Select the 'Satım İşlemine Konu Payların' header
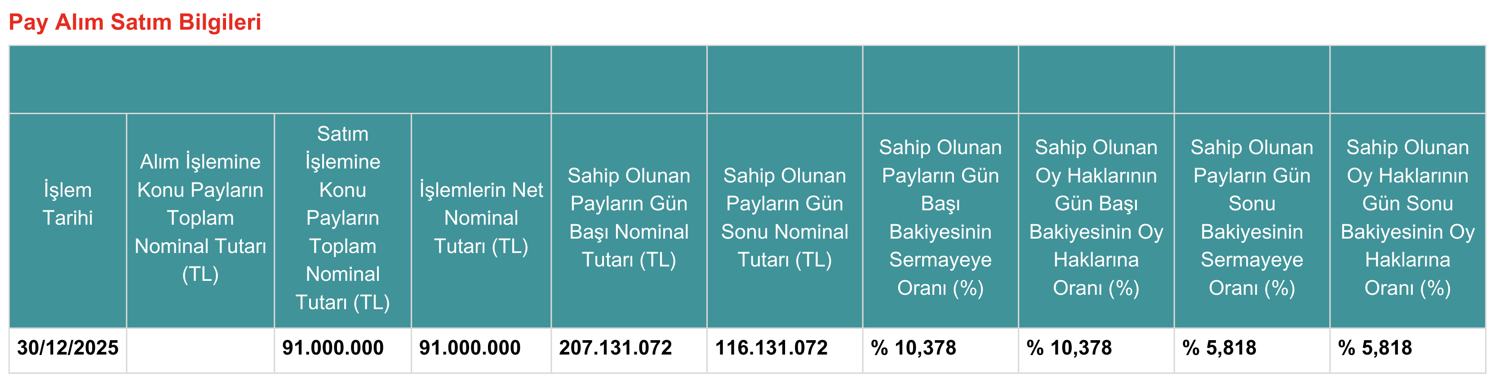This screenshot has width=1495, height=386. (342, 217)
